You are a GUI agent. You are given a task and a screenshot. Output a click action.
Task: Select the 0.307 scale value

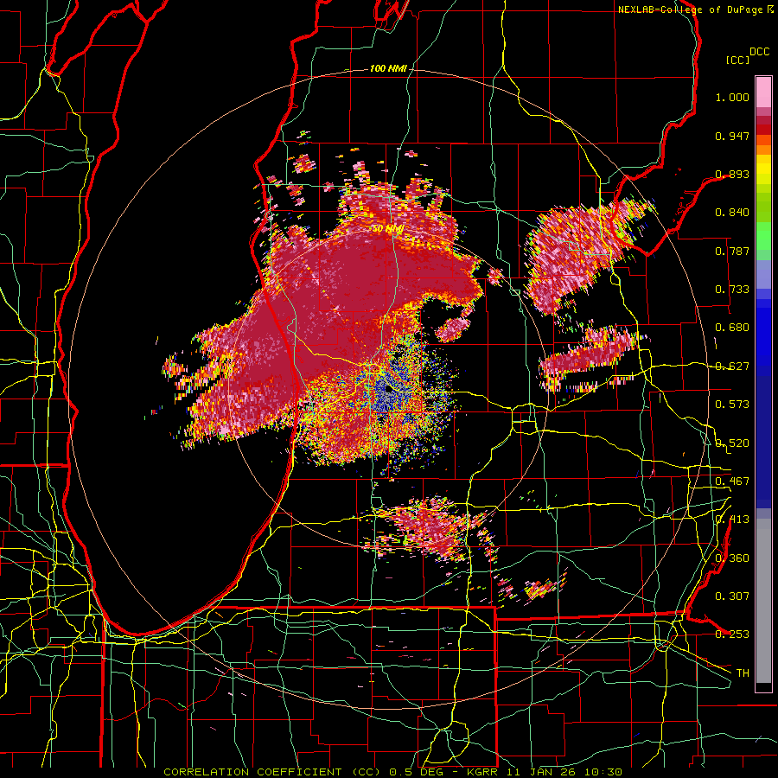tap(732, 596)
